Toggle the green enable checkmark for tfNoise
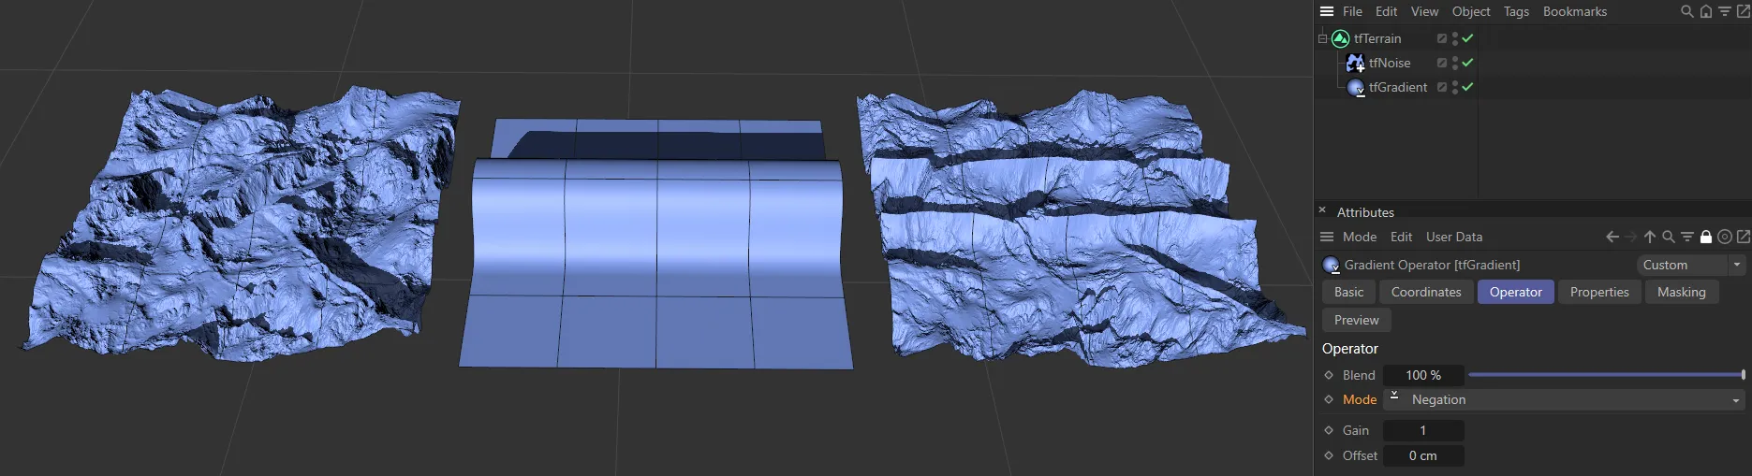The image size is (1752, 476). point(1467,63)
